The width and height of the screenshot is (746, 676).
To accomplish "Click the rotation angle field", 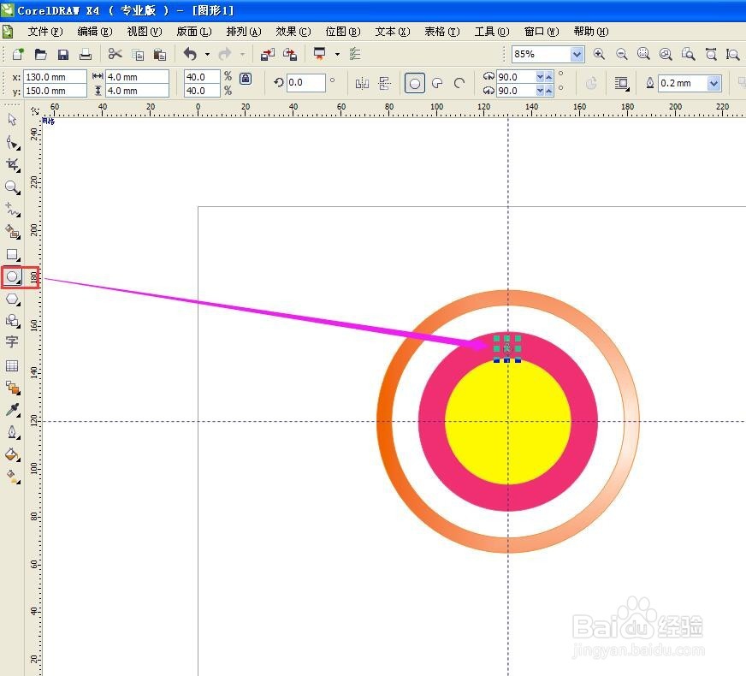I will [306, 83].
